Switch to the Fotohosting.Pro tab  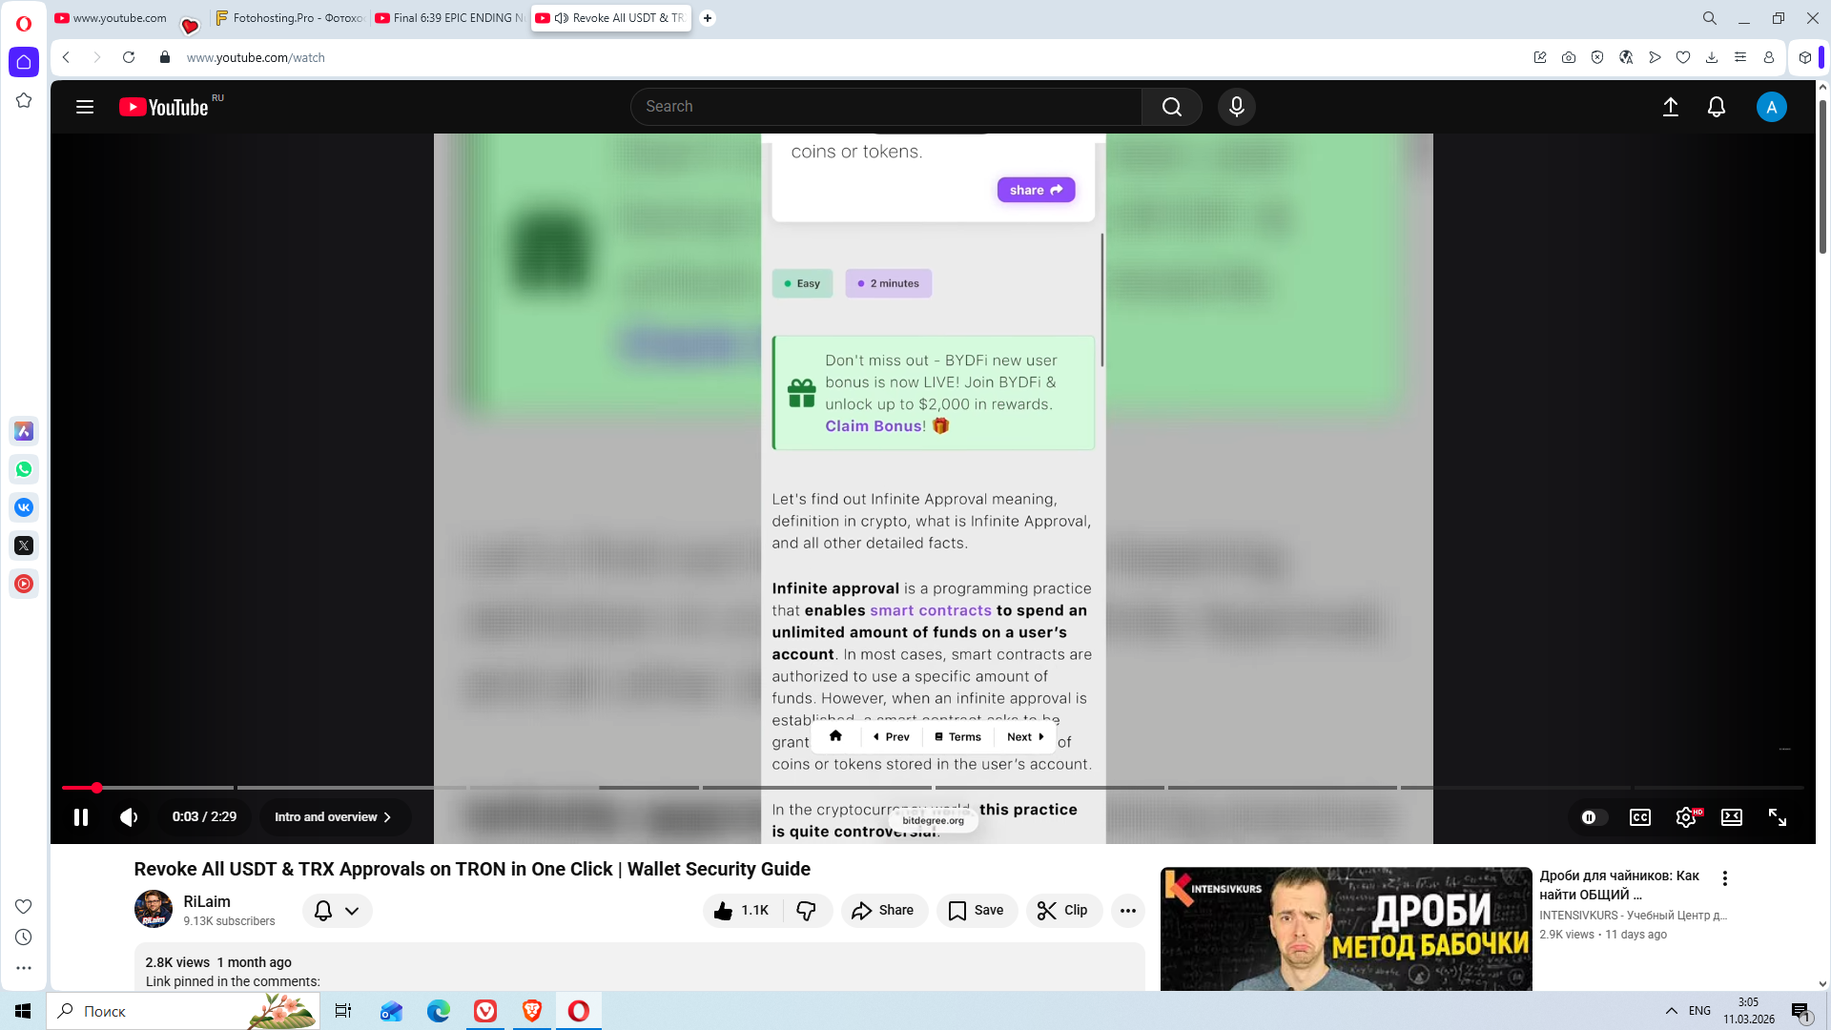click(289, 18)
